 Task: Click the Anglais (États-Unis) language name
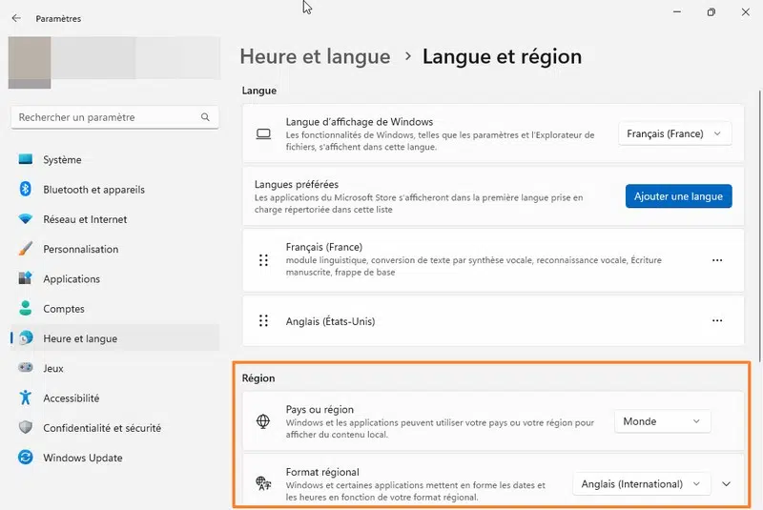[x=330, y=321]
